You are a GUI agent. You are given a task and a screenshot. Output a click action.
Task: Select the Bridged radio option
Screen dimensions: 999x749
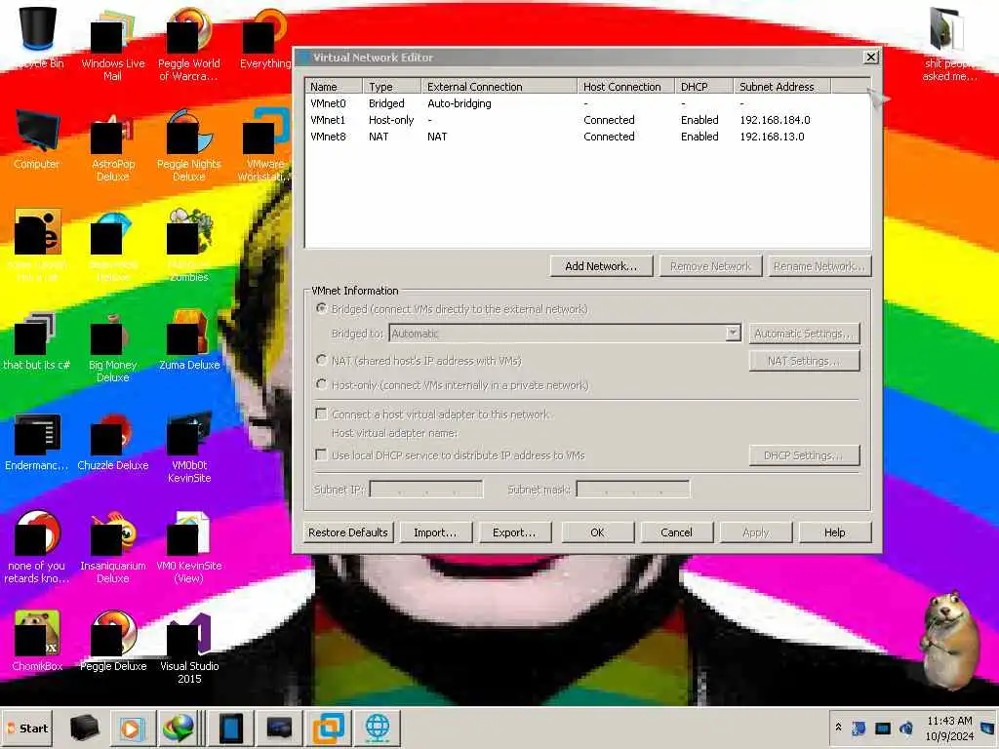tap(322, 308)
